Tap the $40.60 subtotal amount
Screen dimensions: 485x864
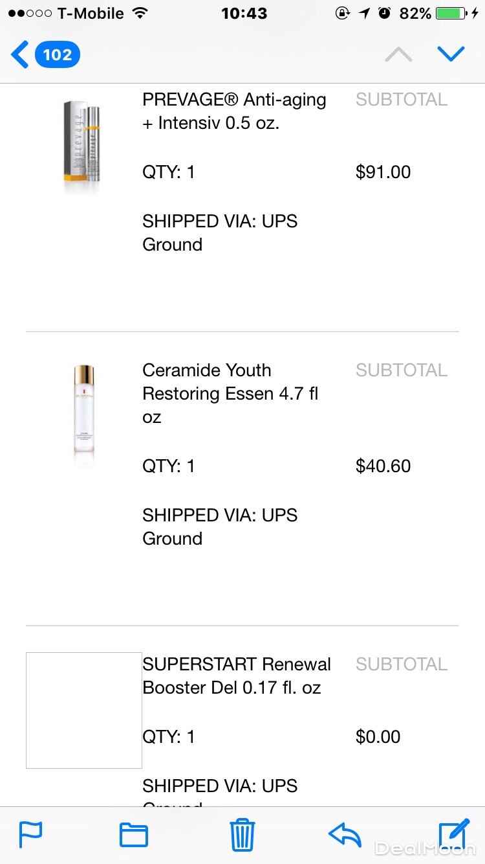pyautogui.click(x=383, y=466)
